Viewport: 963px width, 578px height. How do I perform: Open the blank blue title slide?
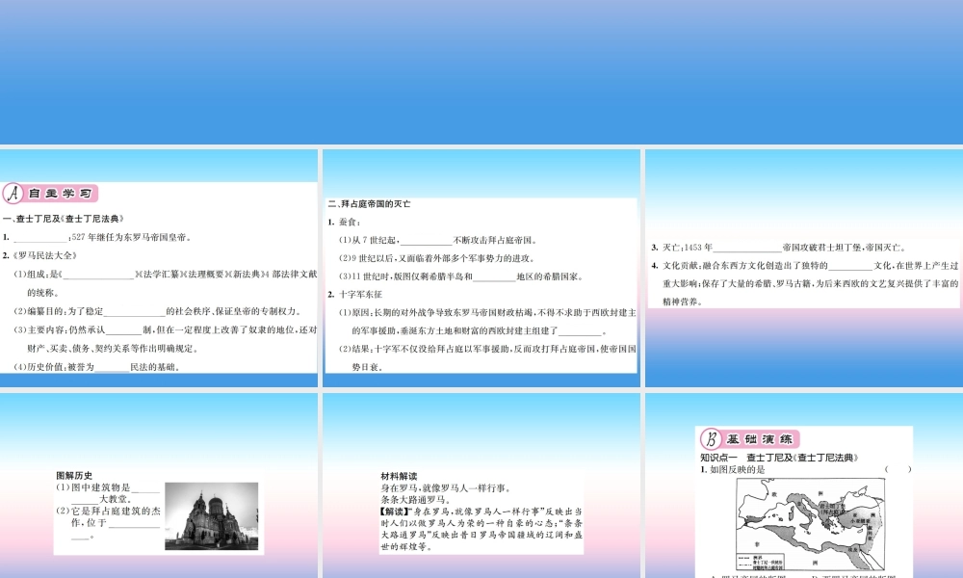(x=481, y=72)
